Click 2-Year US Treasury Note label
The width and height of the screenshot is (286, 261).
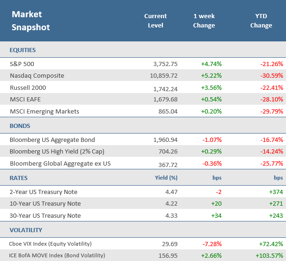click(x=44, y=192)
